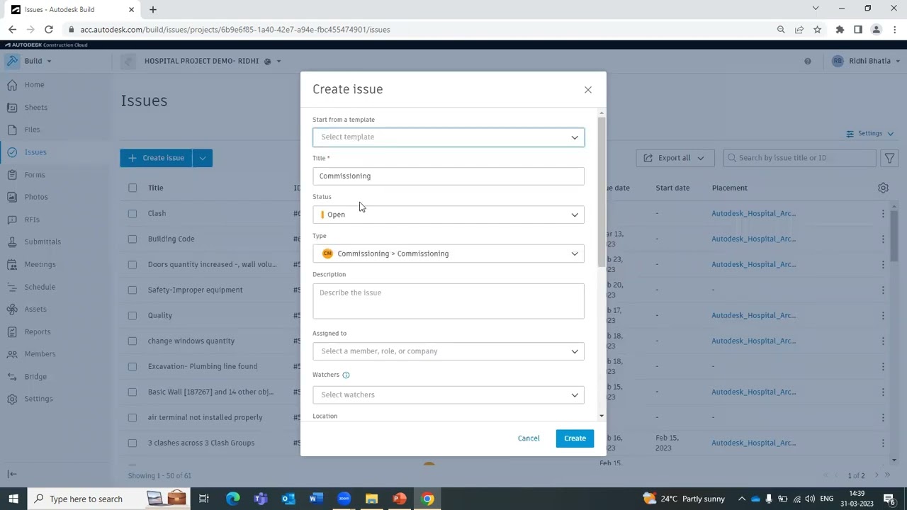
Task: Navigate to Forms section
Action: pos(34,175)
